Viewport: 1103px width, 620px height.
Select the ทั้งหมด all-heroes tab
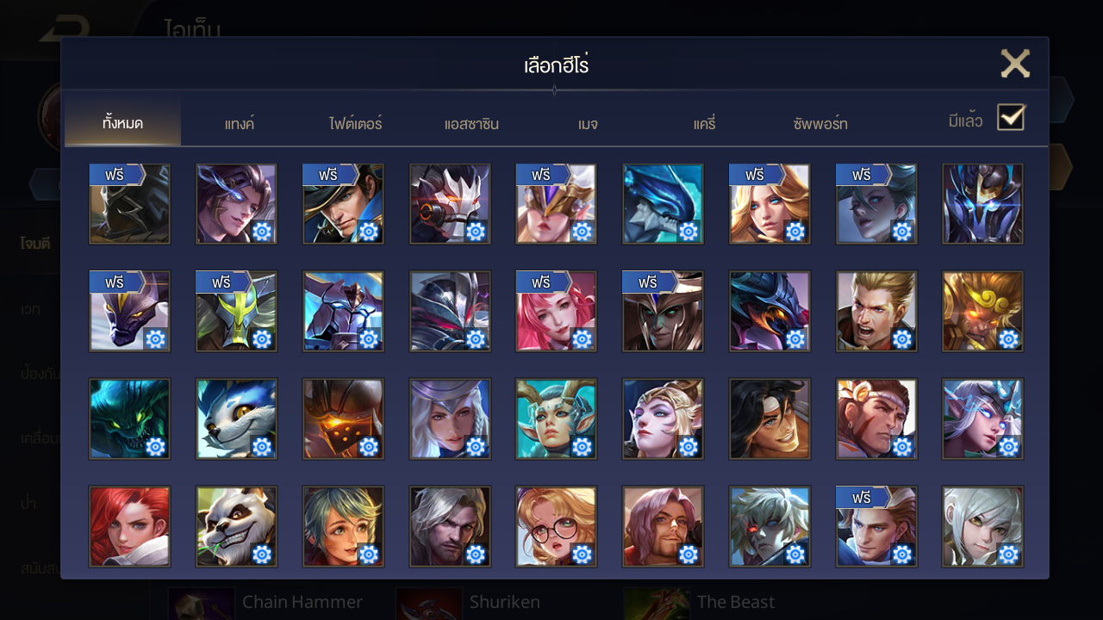(122, 123)
